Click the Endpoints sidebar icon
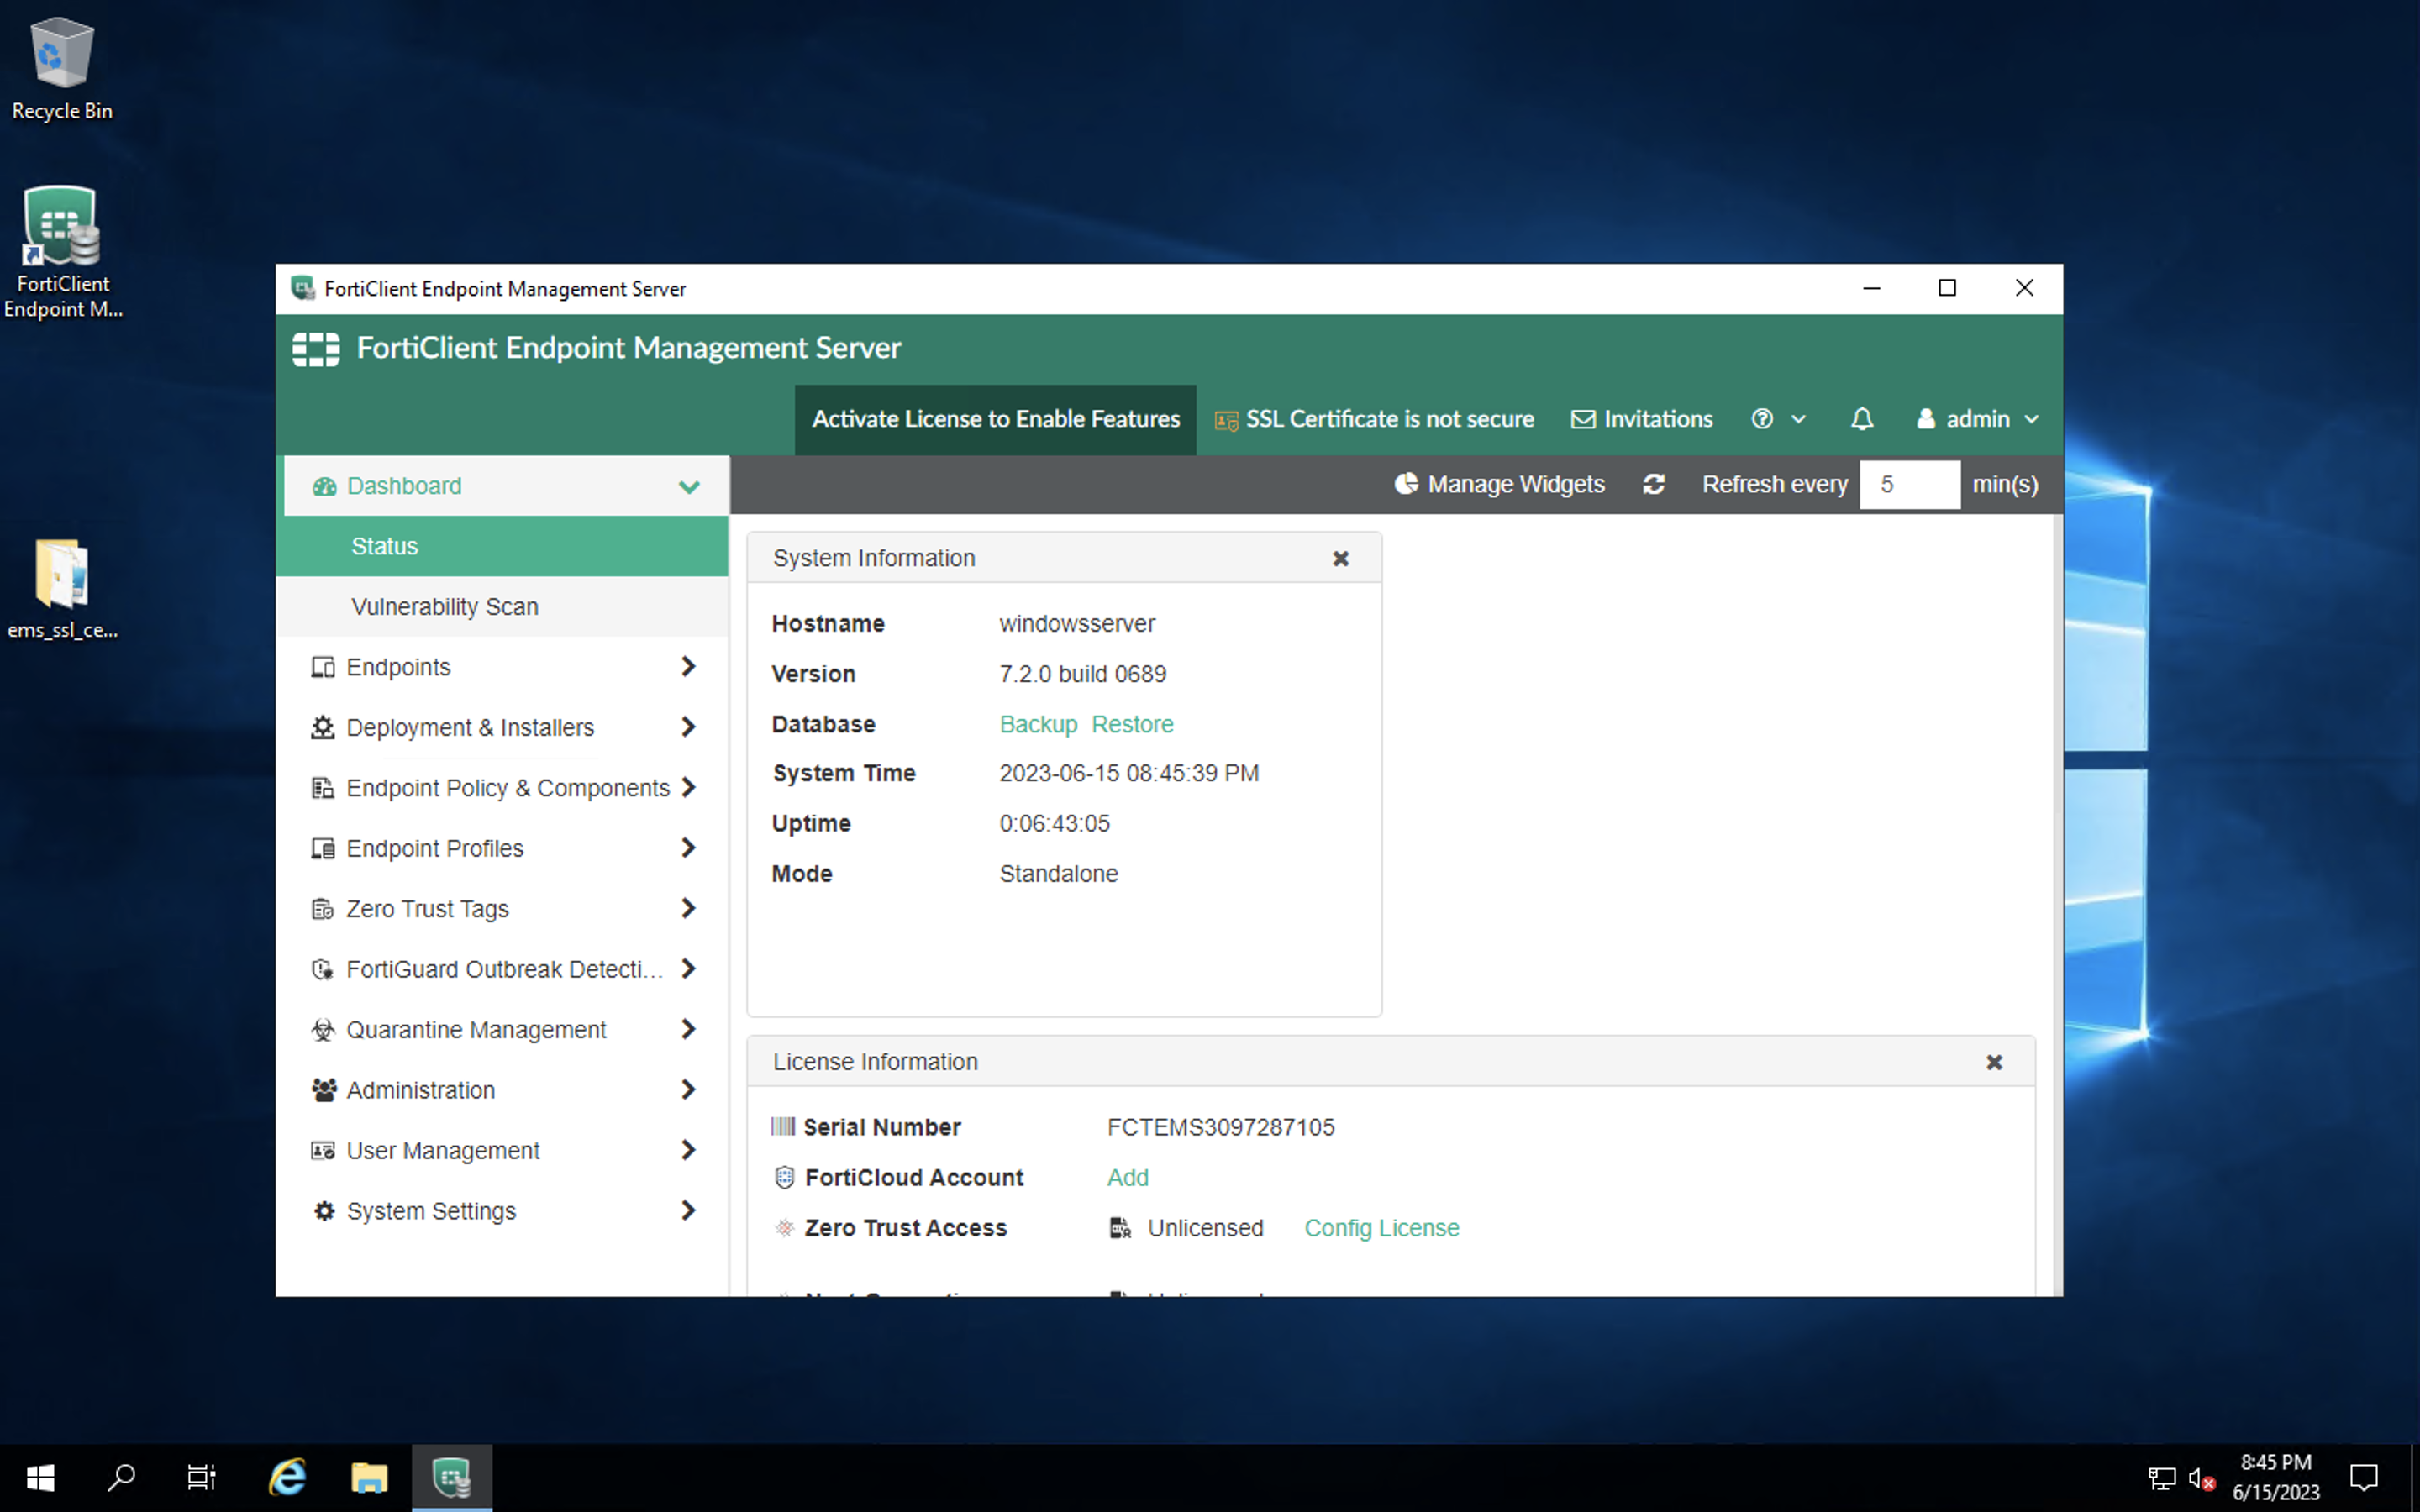Viewport: 2420px width, 1512px height. [x=322, y=667]
